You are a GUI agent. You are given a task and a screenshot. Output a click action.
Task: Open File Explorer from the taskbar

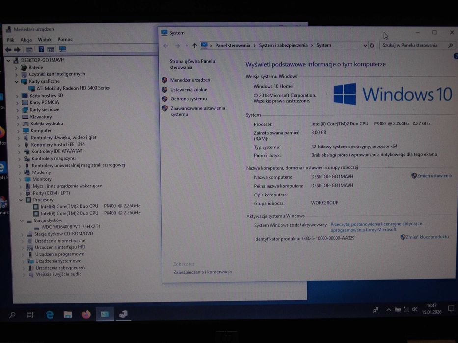[68, 315]
